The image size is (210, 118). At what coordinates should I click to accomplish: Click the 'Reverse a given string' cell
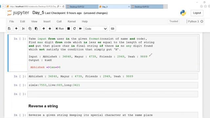pos(113,115)
